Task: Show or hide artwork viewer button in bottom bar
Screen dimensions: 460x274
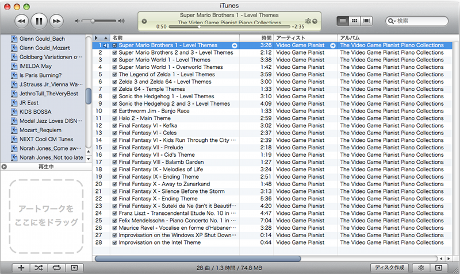Action: 74,268
